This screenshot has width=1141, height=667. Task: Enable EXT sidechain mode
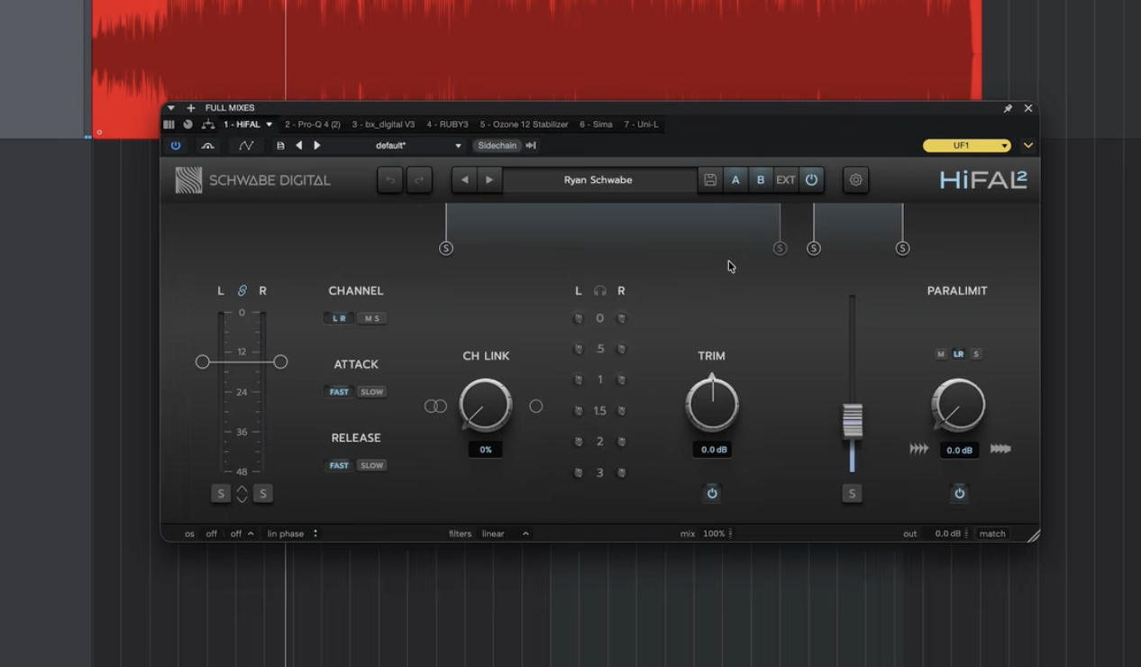786,180
